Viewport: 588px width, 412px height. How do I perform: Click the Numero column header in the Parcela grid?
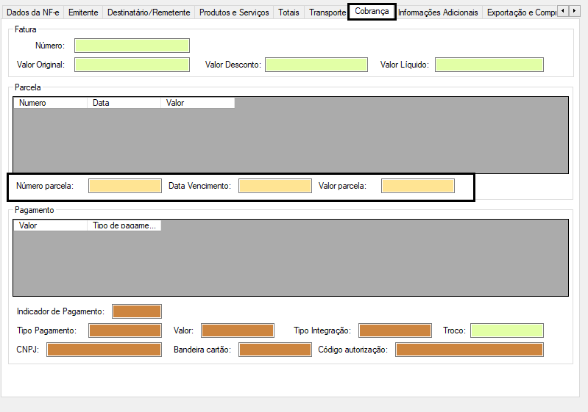click(x=50, y=103)
